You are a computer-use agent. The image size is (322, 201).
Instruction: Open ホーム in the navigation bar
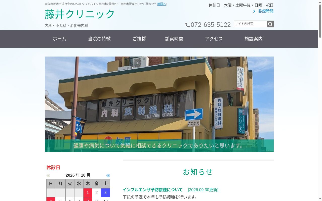[59, 39]
